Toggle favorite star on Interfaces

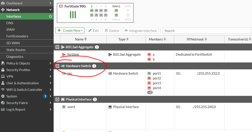click(50, 16)
